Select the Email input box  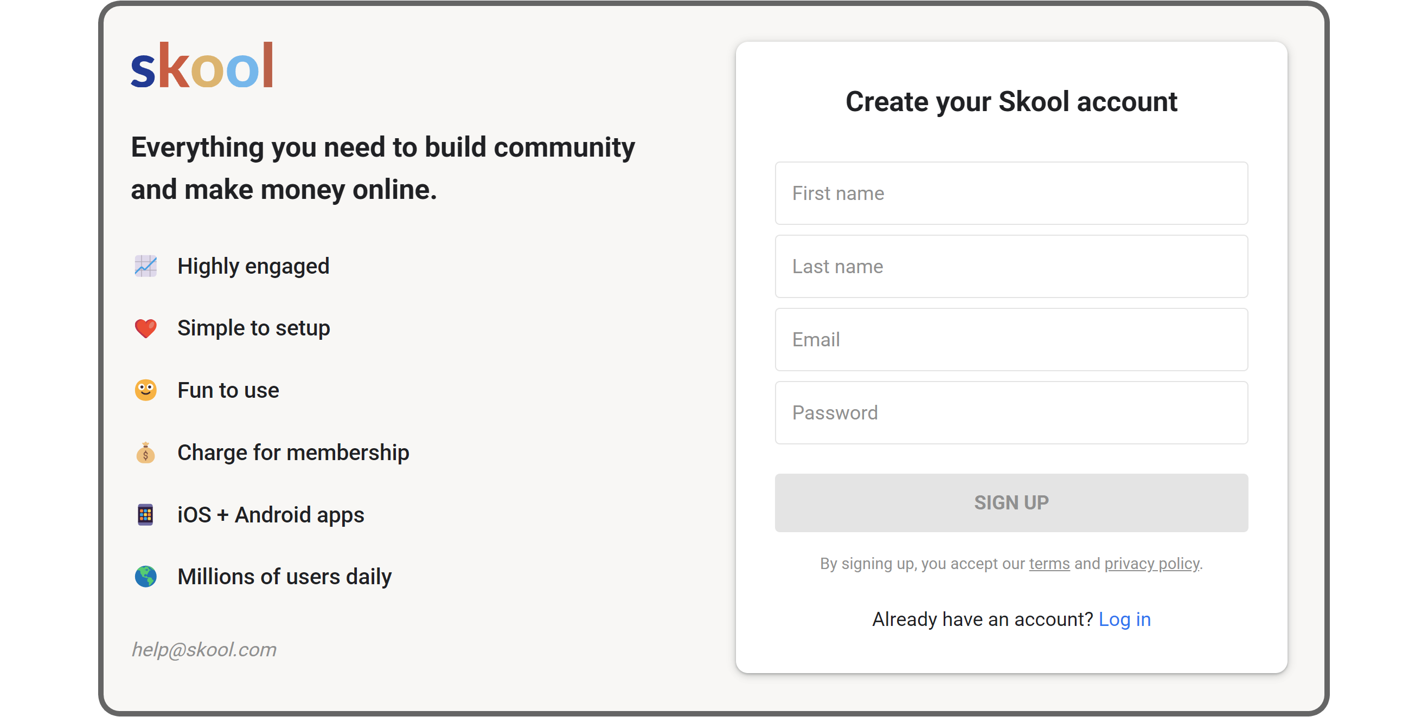pos(1011,340)
